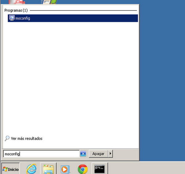The image size is (185, 174).
Task: Open the msconfig program result
Action: (23, 18)
